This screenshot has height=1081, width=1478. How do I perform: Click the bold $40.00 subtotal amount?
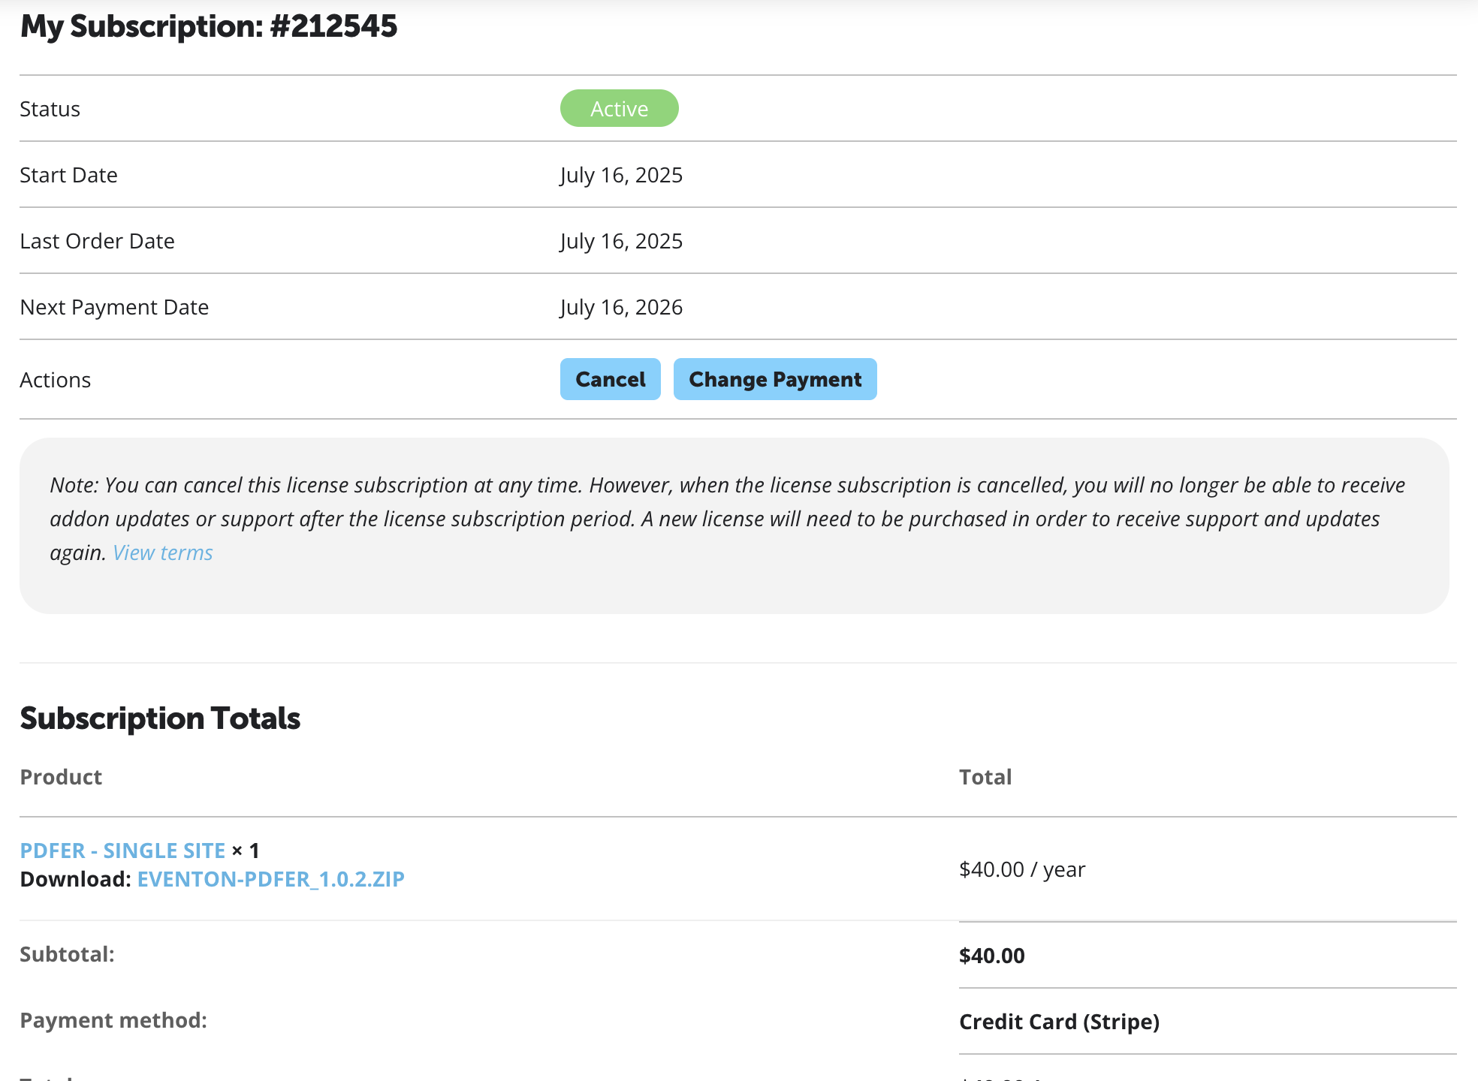tap(991, 956)
